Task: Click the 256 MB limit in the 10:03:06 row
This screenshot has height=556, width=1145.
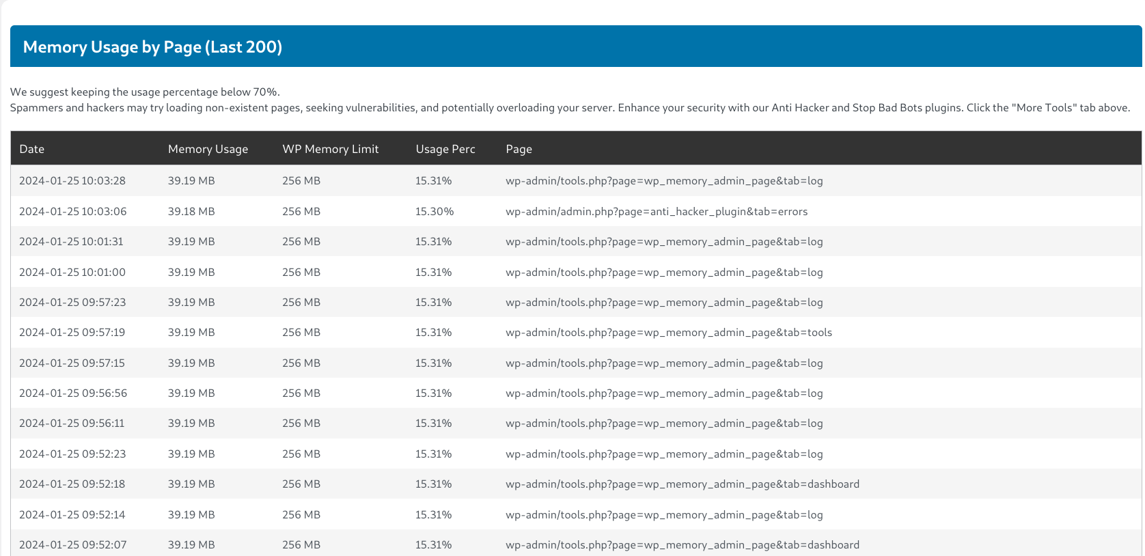Action: [301, 212]
